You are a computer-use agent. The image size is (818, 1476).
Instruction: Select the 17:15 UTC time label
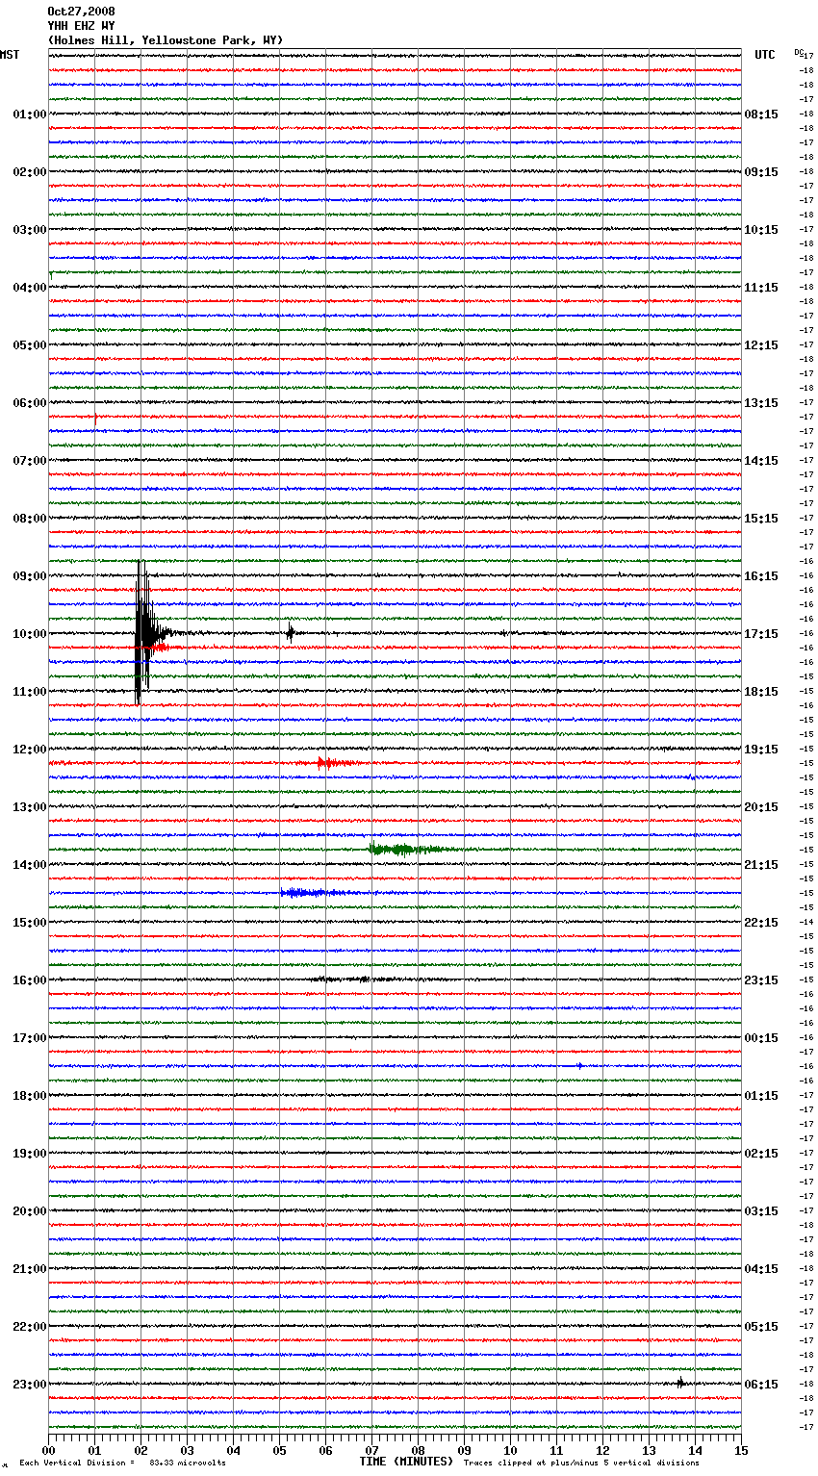[x=761, y=634]
